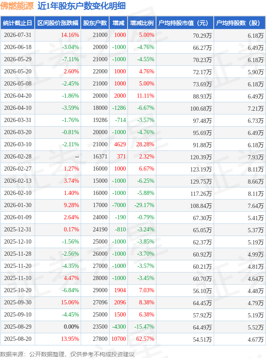This screenshot has height=358, width=266.
Task: Click the 户均持股数（股） column header
Action: click(240, 23)
